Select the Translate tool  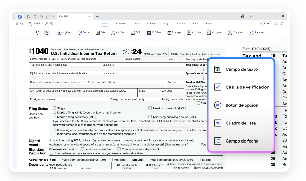pos(256,32)
